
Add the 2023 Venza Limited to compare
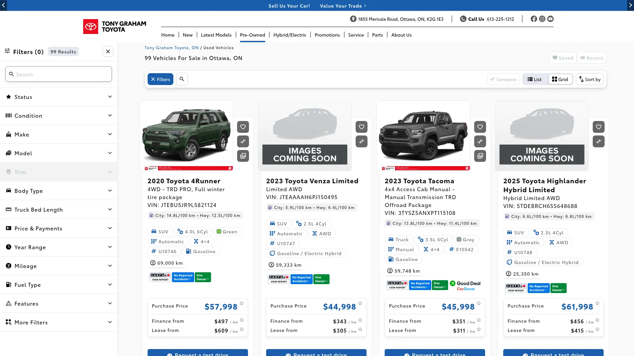click(362, 141)
